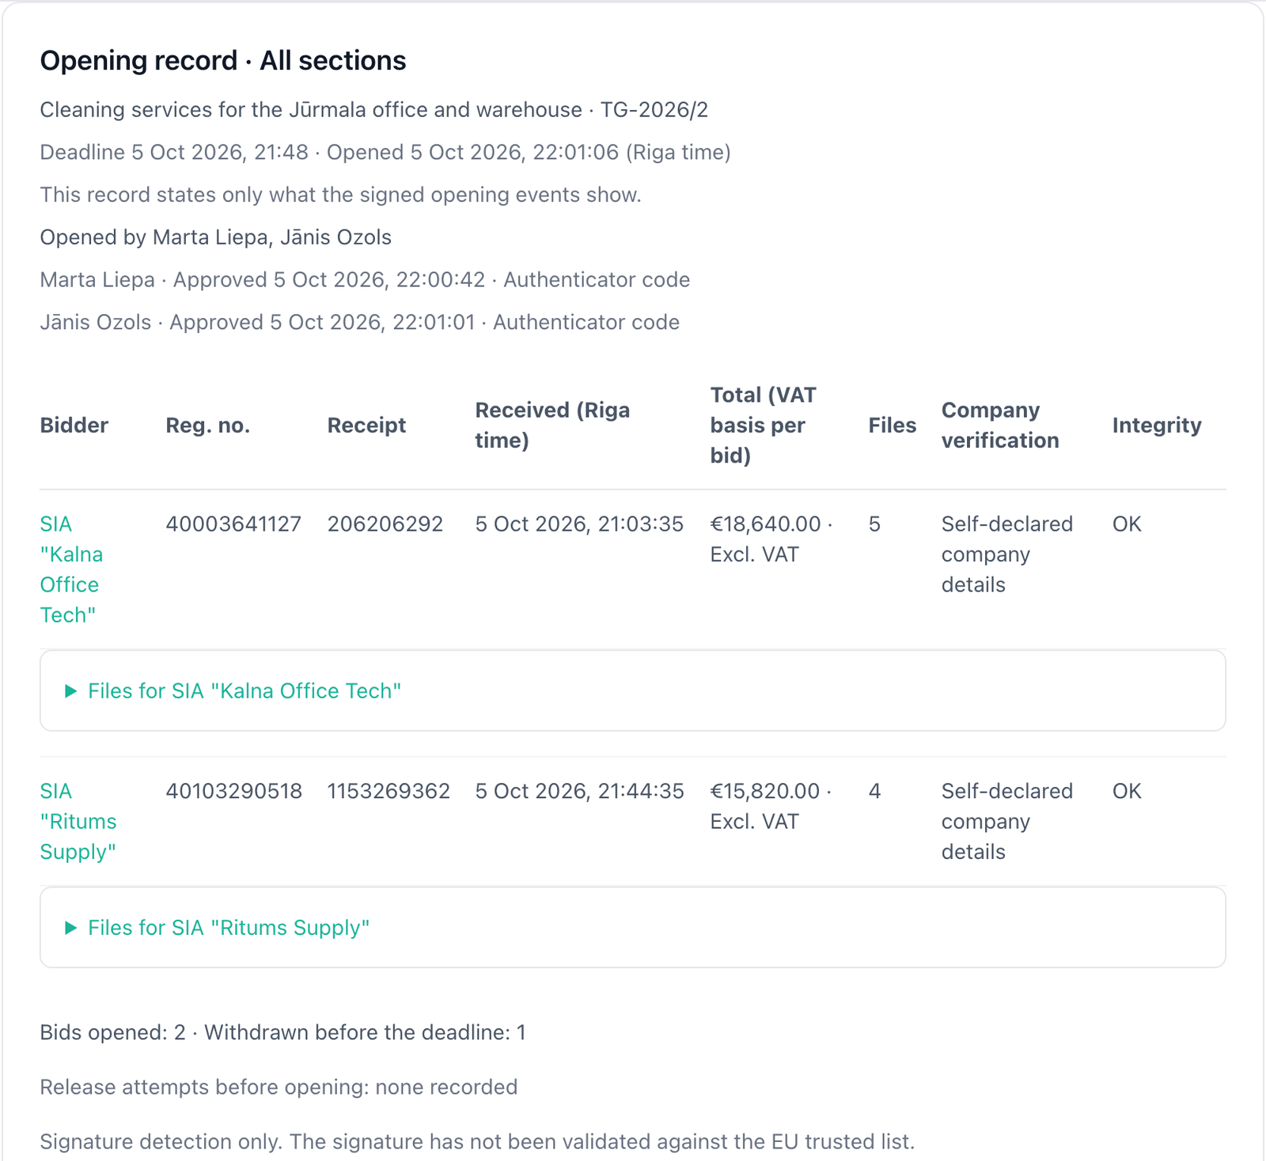Select total €15,820.00 Excl. VAT

771,807
